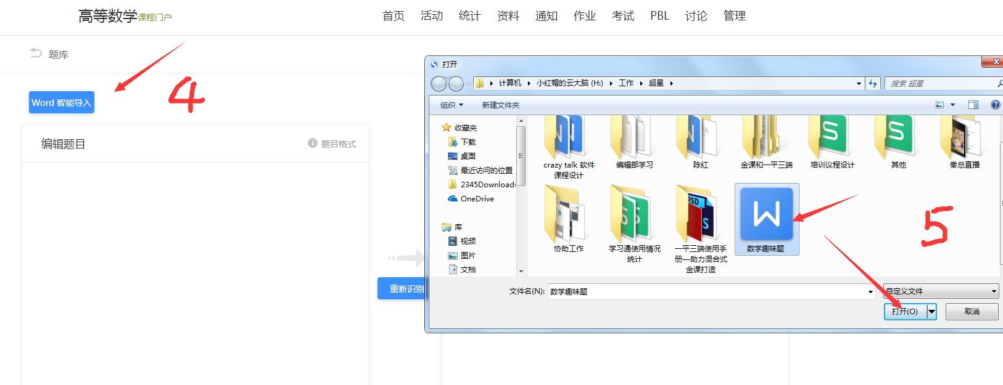The image size is (1003, 385).
Task: Click 工作 in the address path
Action: (626, 83)
